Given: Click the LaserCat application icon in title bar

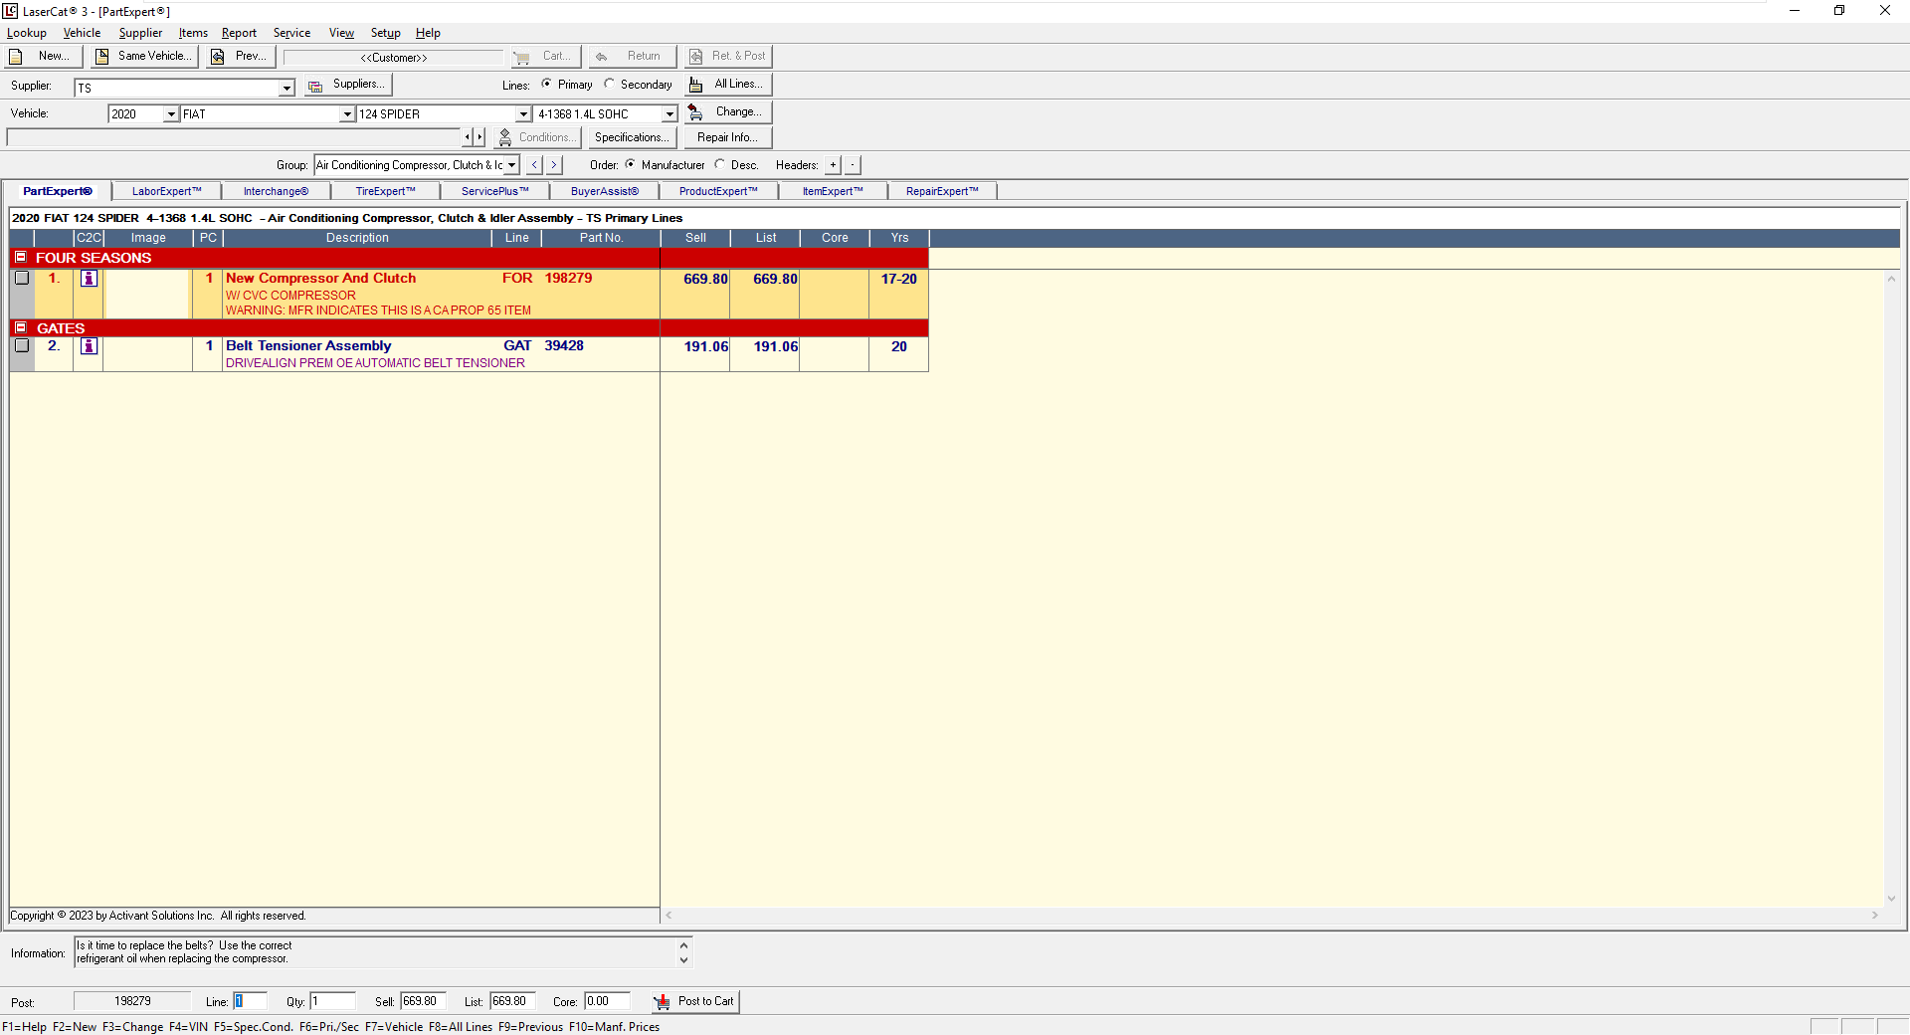Looking at the screenshot, I should coord(10,11).
